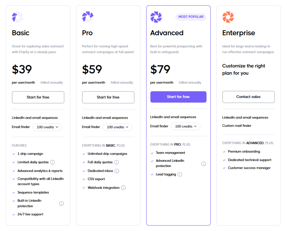Open the info tooltip for Advanced LinkedIn protection
Screen dimensions: 287x231
[204, 164]
